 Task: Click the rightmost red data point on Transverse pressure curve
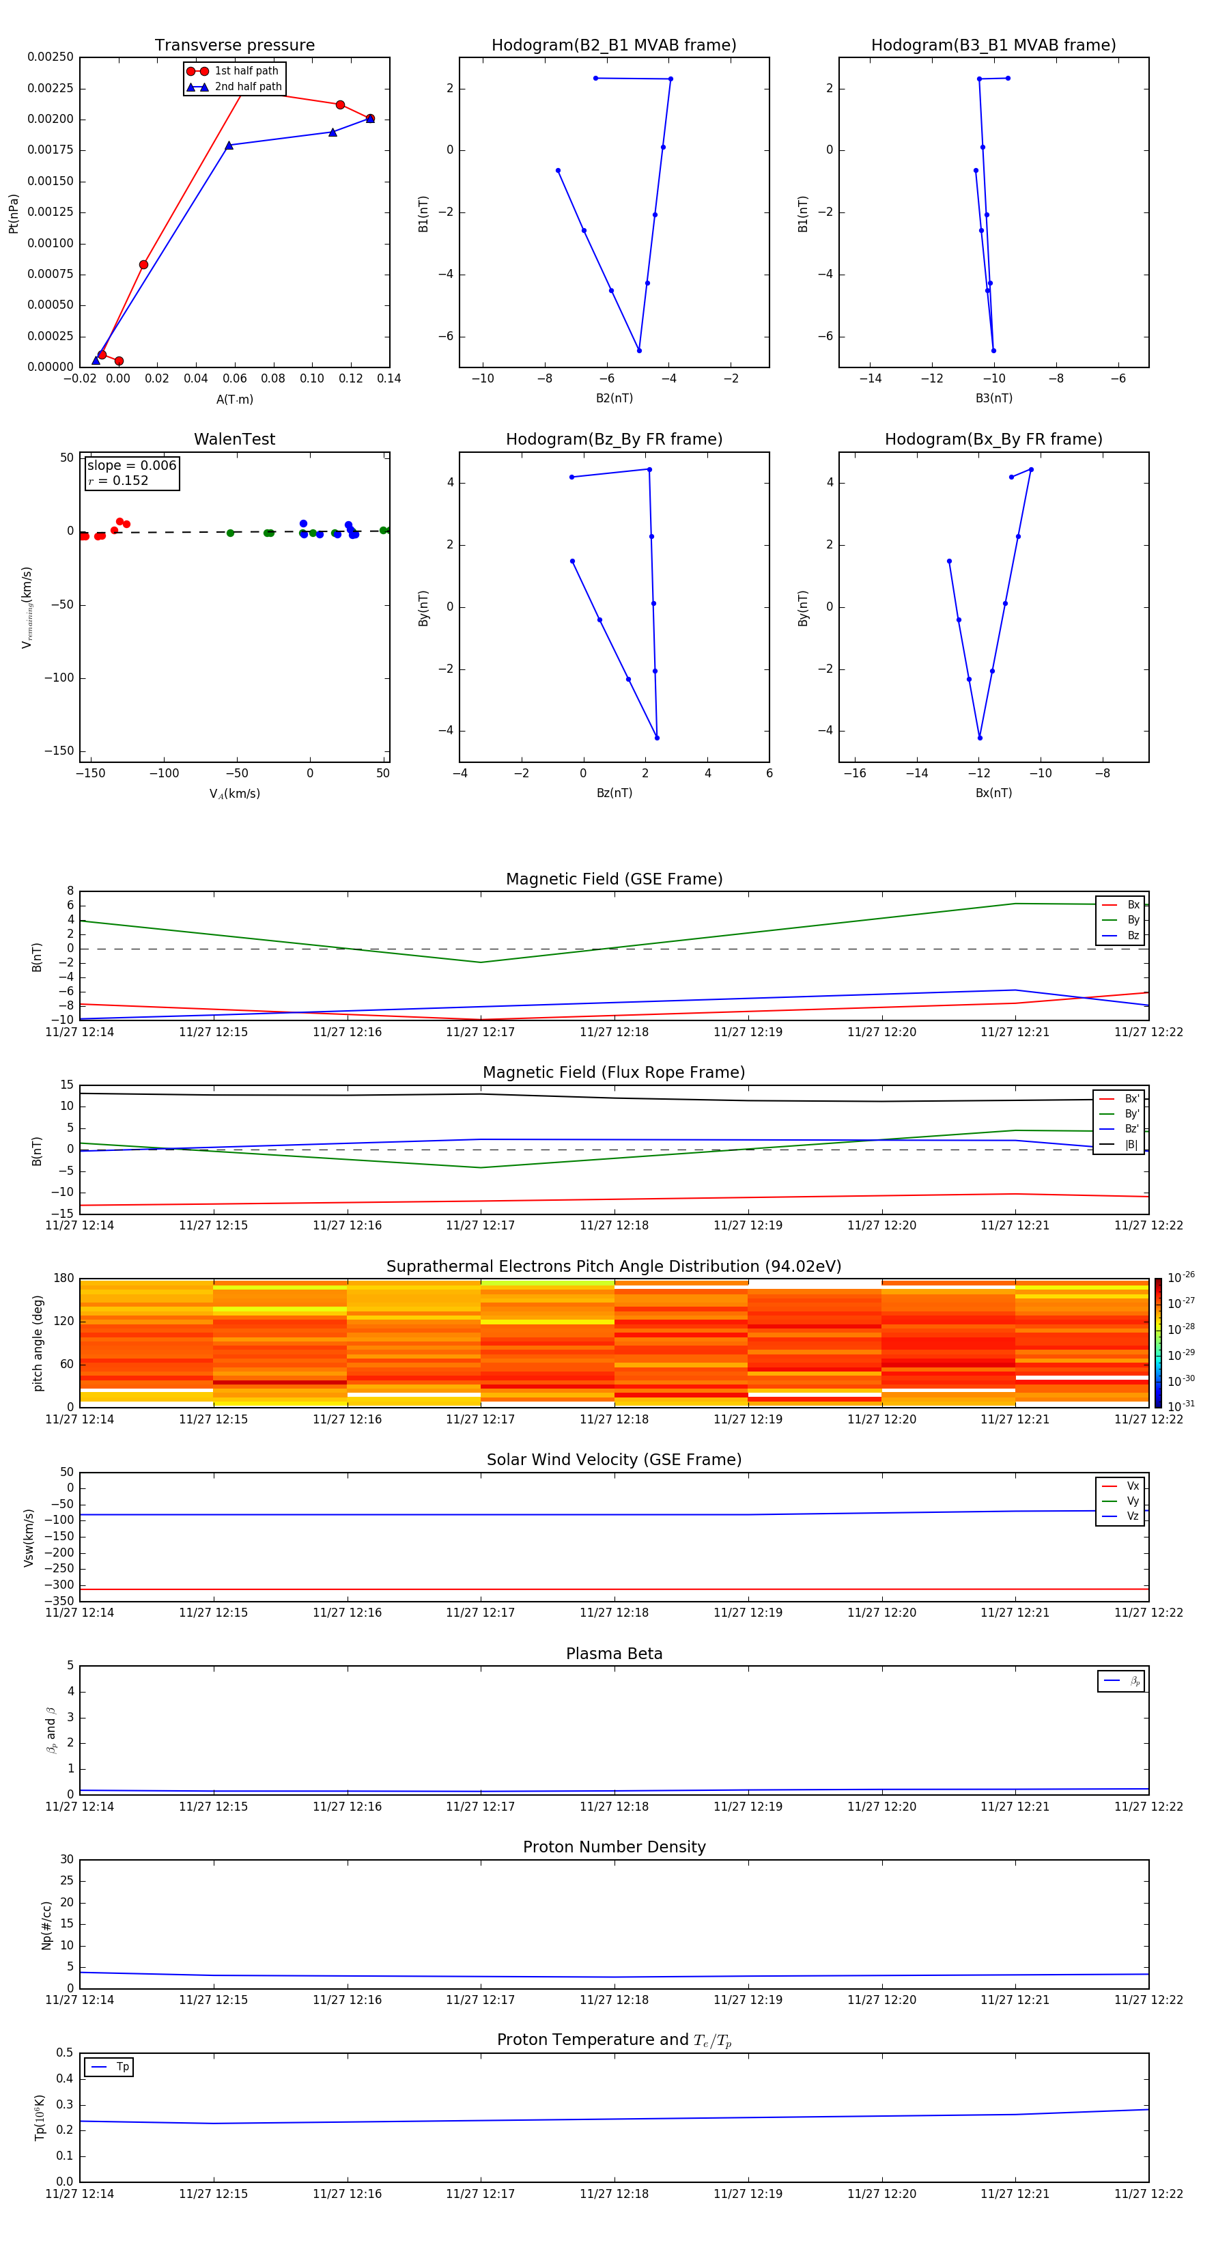coord(370,118)
